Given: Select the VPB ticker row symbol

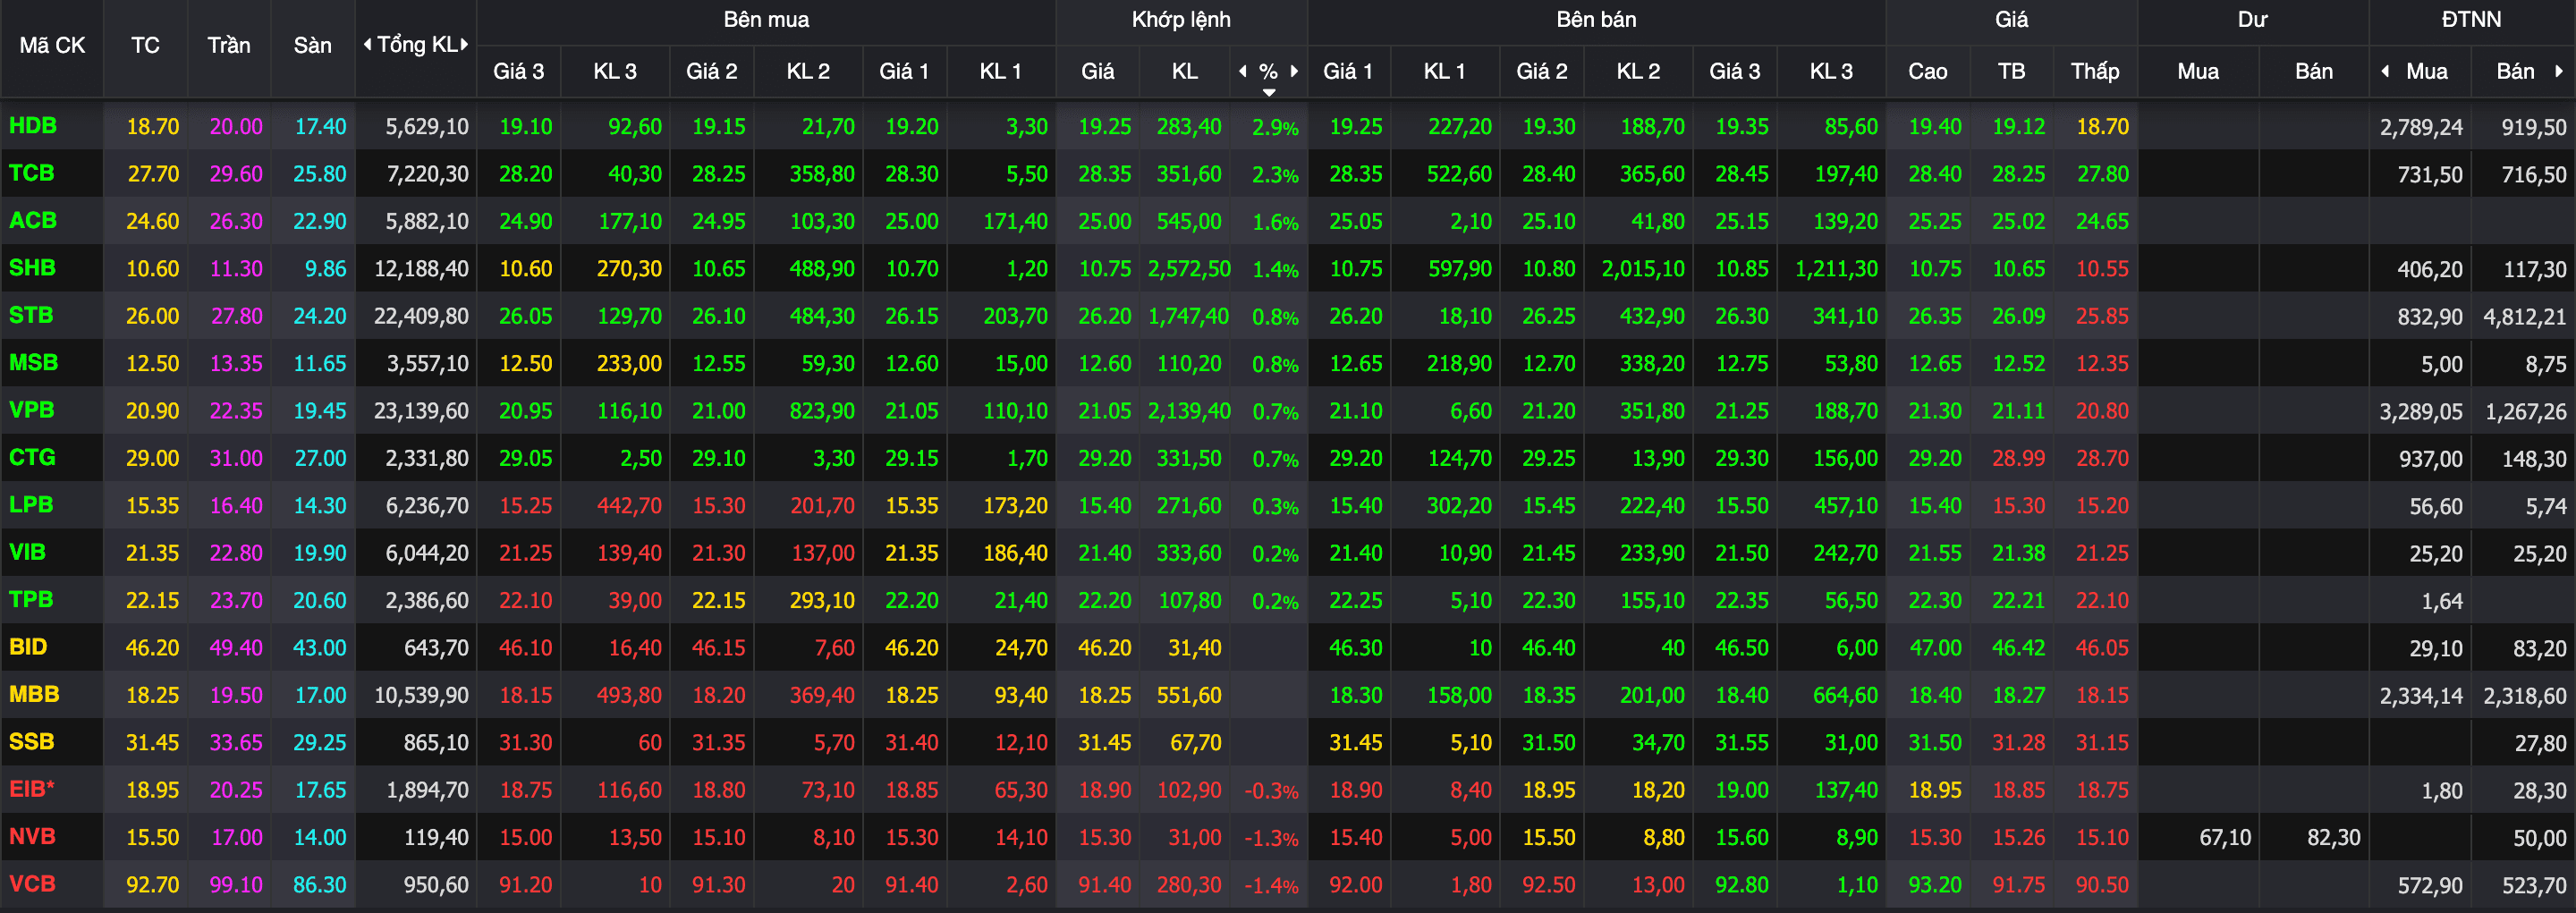Looking at the screenshot, I should coord(32,410).
